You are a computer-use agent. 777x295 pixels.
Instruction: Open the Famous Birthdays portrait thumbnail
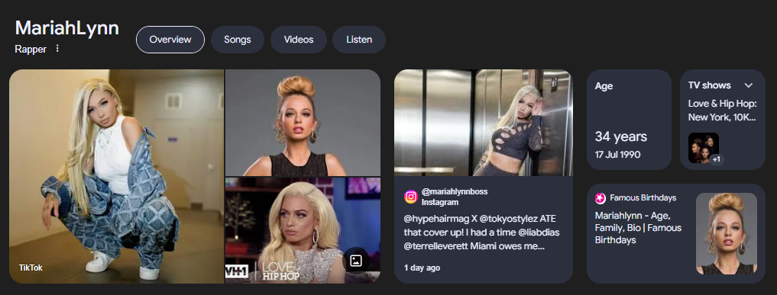click(x=727, y=233)
